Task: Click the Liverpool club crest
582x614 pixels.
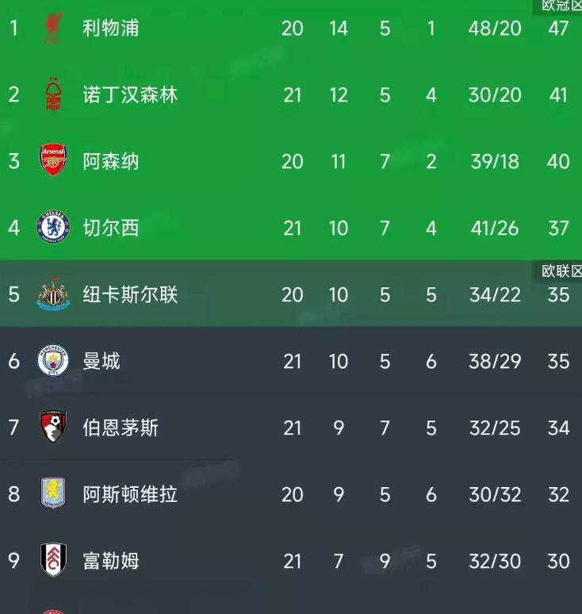Action: click(53, 28)
